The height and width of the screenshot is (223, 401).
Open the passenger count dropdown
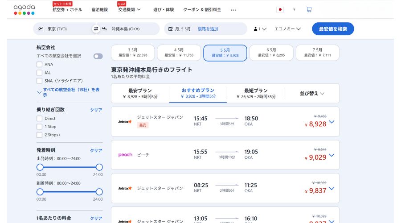click(x=260, y=29)
